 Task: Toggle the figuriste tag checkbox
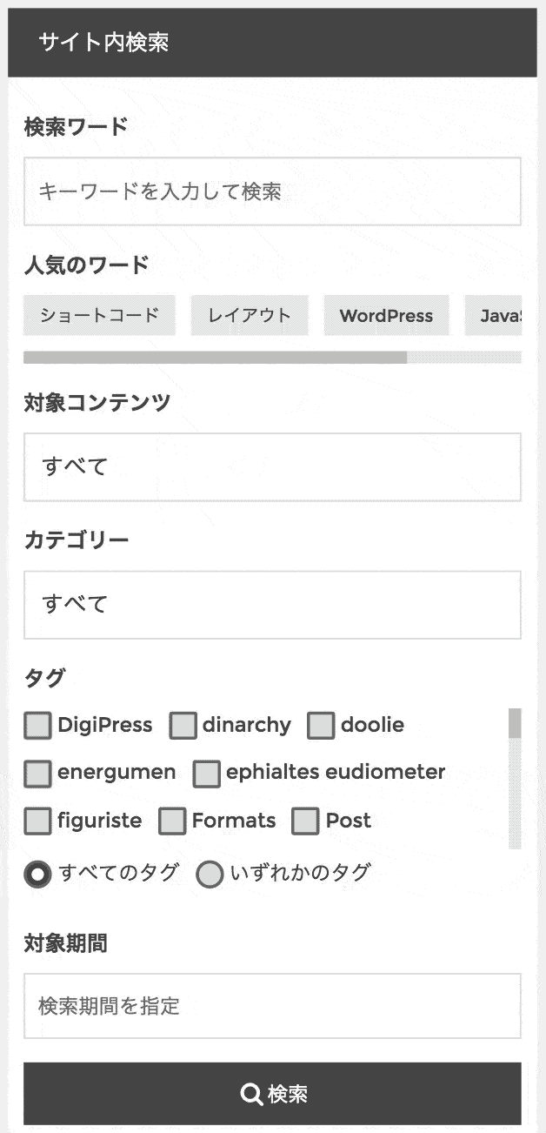37,821
